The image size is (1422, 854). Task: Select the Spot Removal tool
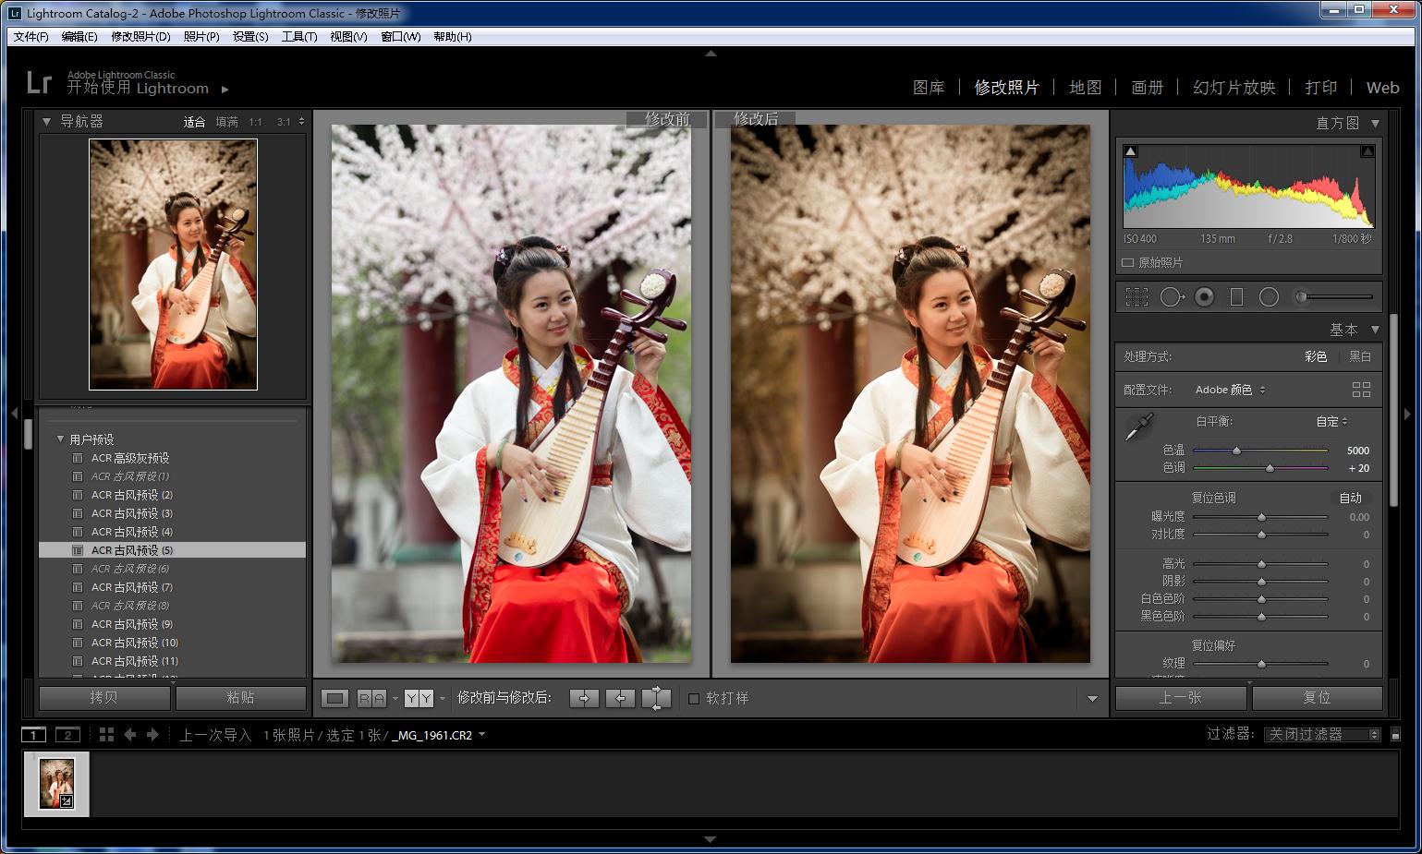[x=1171, y=296]
